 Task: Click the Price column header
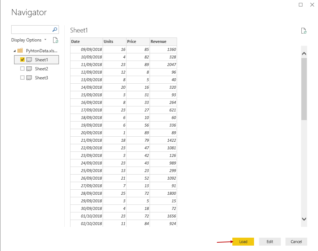pos(138,41)
